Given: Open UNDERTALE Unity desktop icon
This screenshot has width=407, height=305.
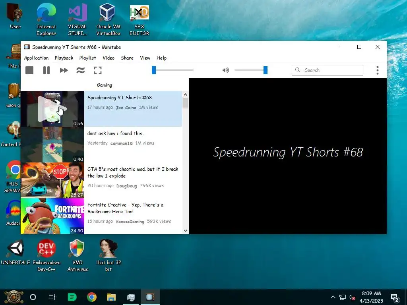Looking at the screenshot, I should pos(16,252).
